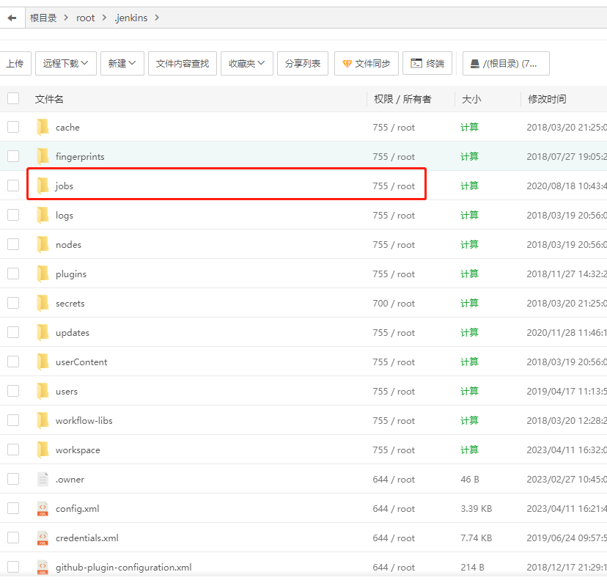Sort by 文件名 column header

(49, 99)
